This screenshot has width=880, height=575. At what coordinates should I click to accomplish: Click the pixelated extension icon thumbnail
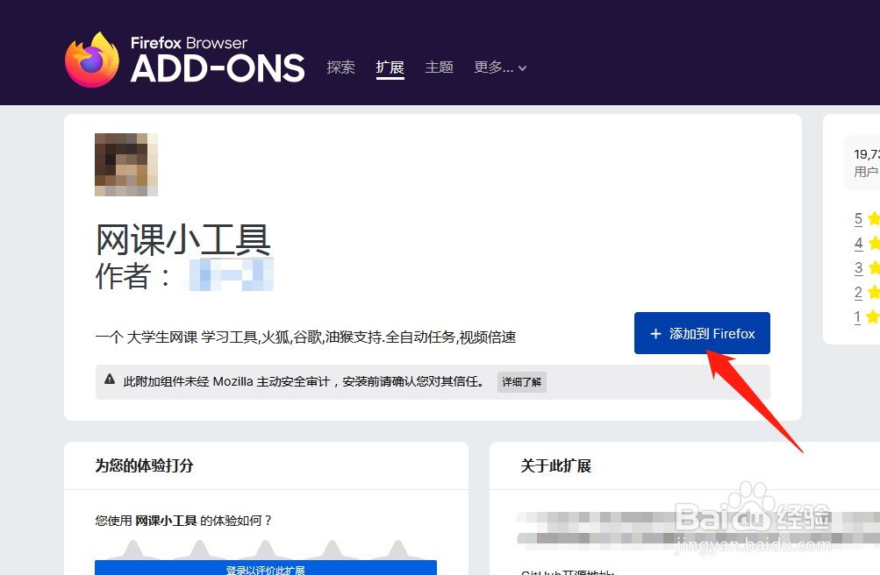pos(126,164)
